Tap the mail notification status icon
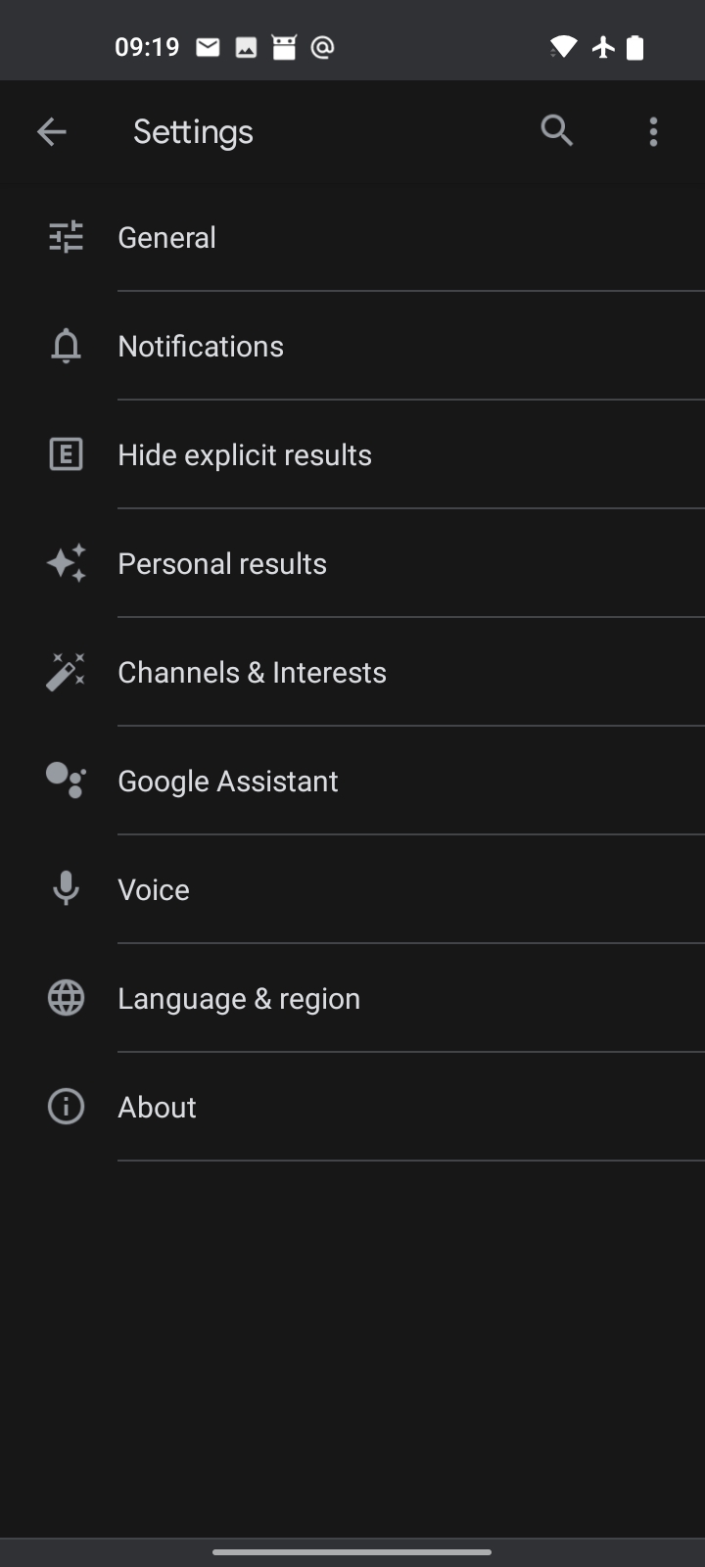Screen dimensions: 705x1567 208,47
